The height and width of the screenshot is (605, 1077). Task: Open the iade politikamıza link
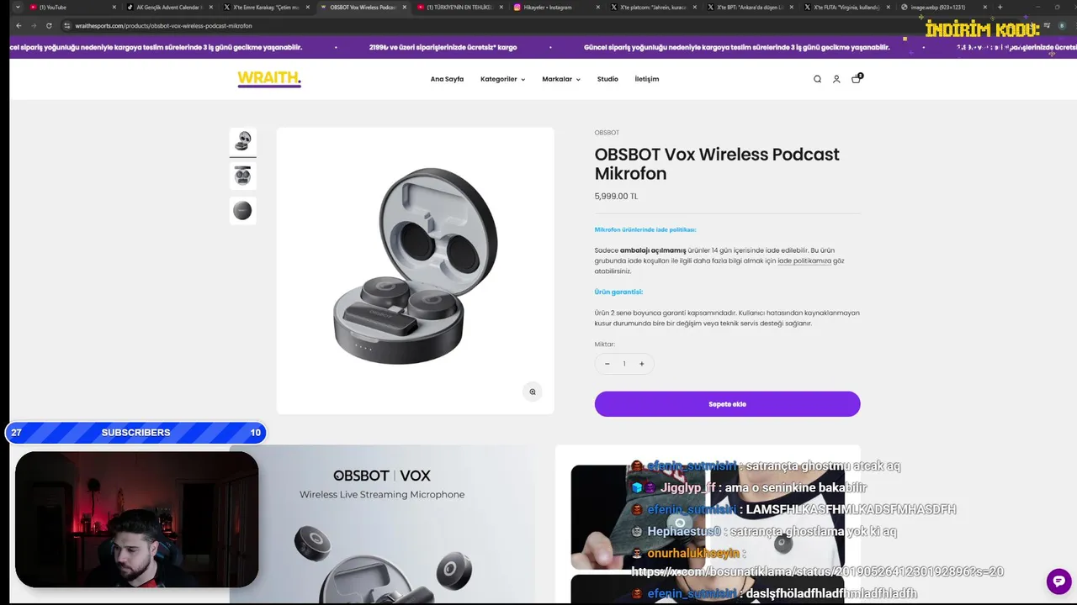804,260
